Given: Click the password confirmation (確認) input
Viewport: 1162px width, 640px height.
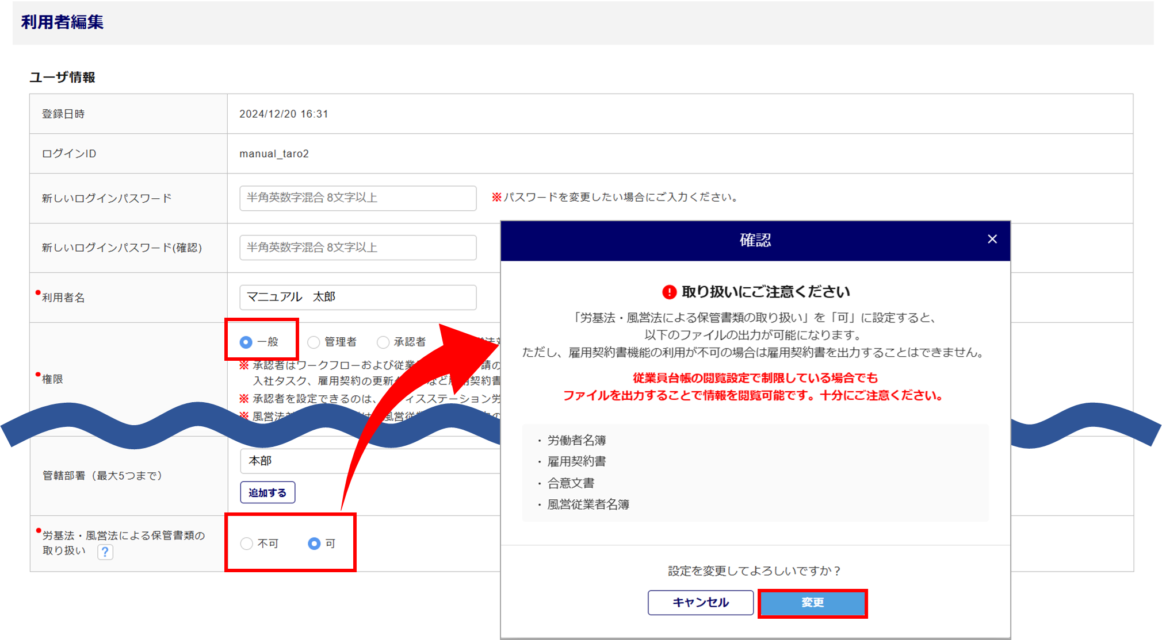Looking at the screenshot, I should point(358,248).
